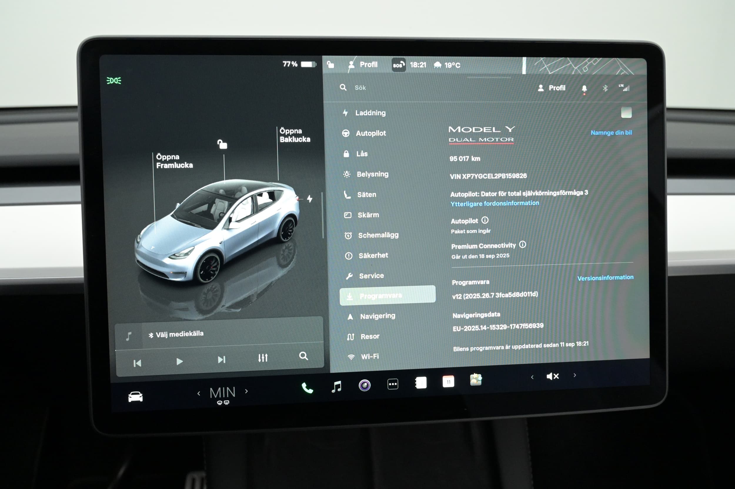The height and width of the screenshot is (489, 735).
Task: Tap the 18:21 clock
Action: [x=418, y=65]
